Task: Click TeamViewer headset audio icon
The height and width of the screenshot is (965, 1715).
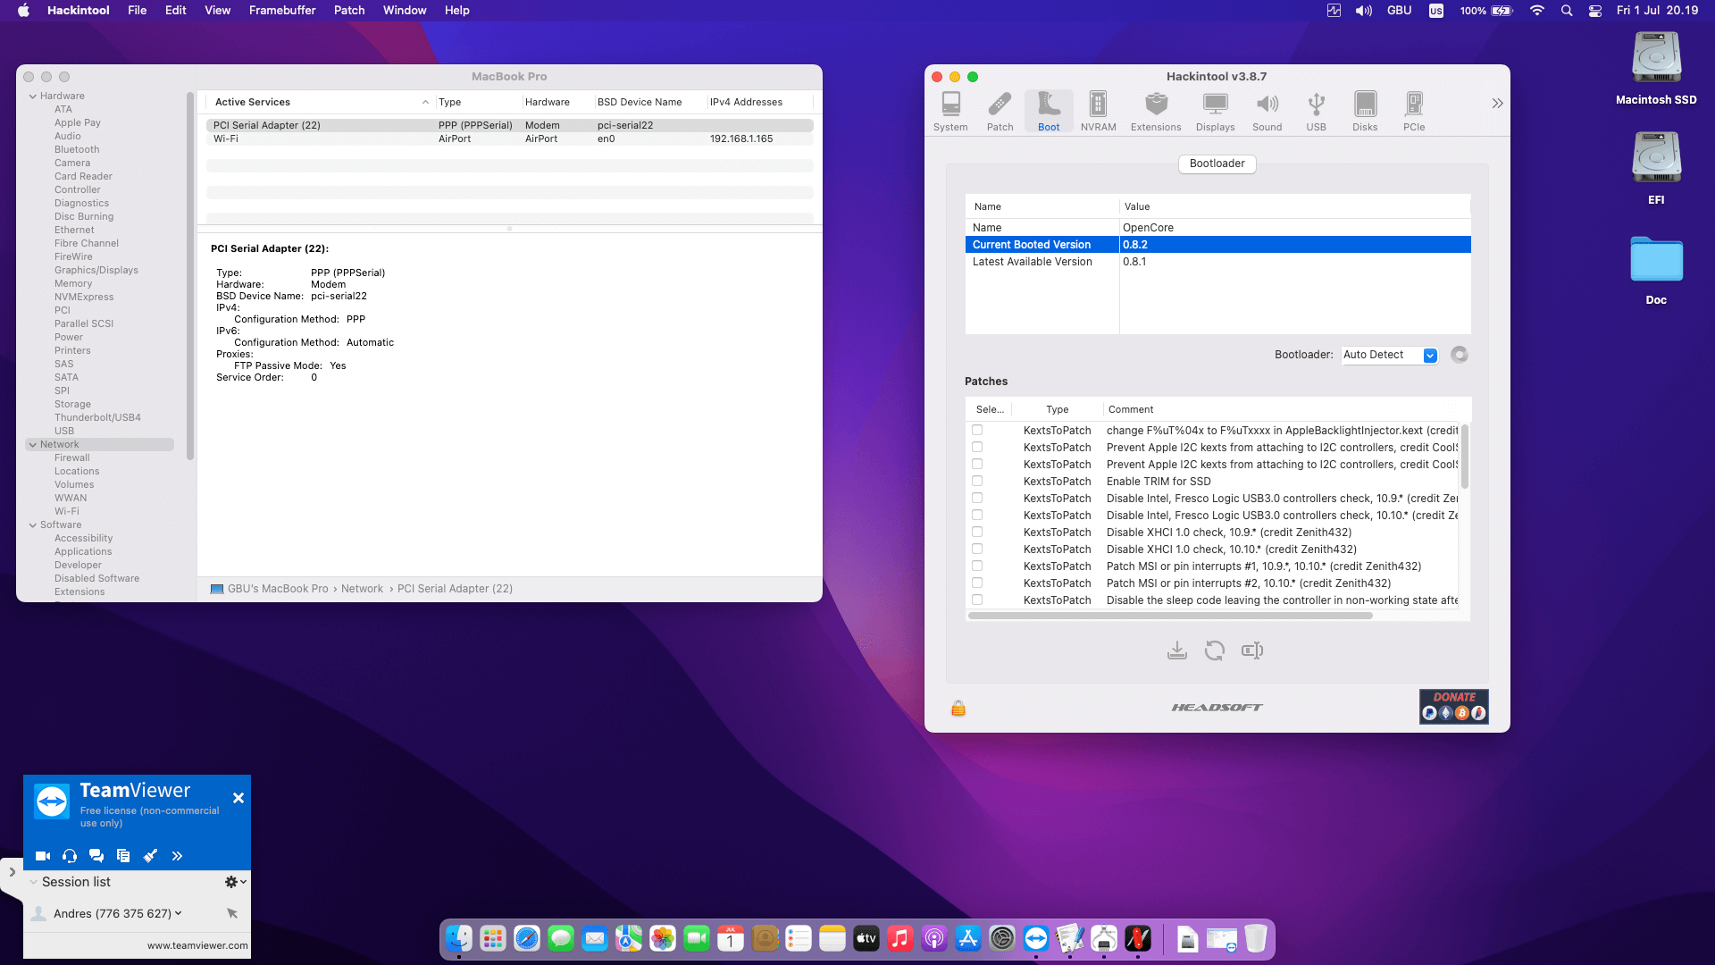Action: pos(70,856)
